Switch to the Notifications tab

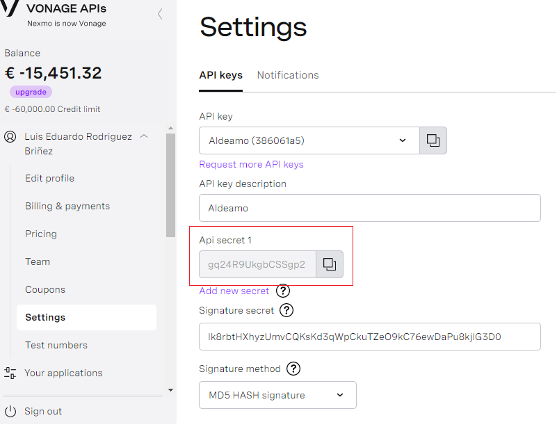pos(288,75)
